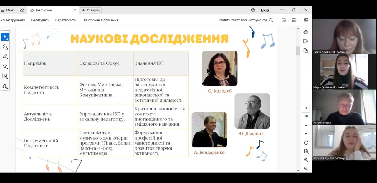377x183 pixels.
Task: Activate the text box tool
Action: 5,76
